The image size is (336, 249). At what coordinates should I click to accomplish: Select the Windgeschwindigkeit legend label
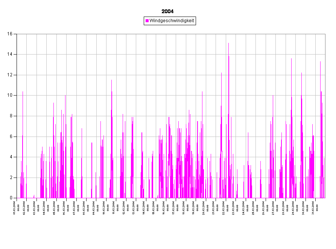tap(172, 21)
